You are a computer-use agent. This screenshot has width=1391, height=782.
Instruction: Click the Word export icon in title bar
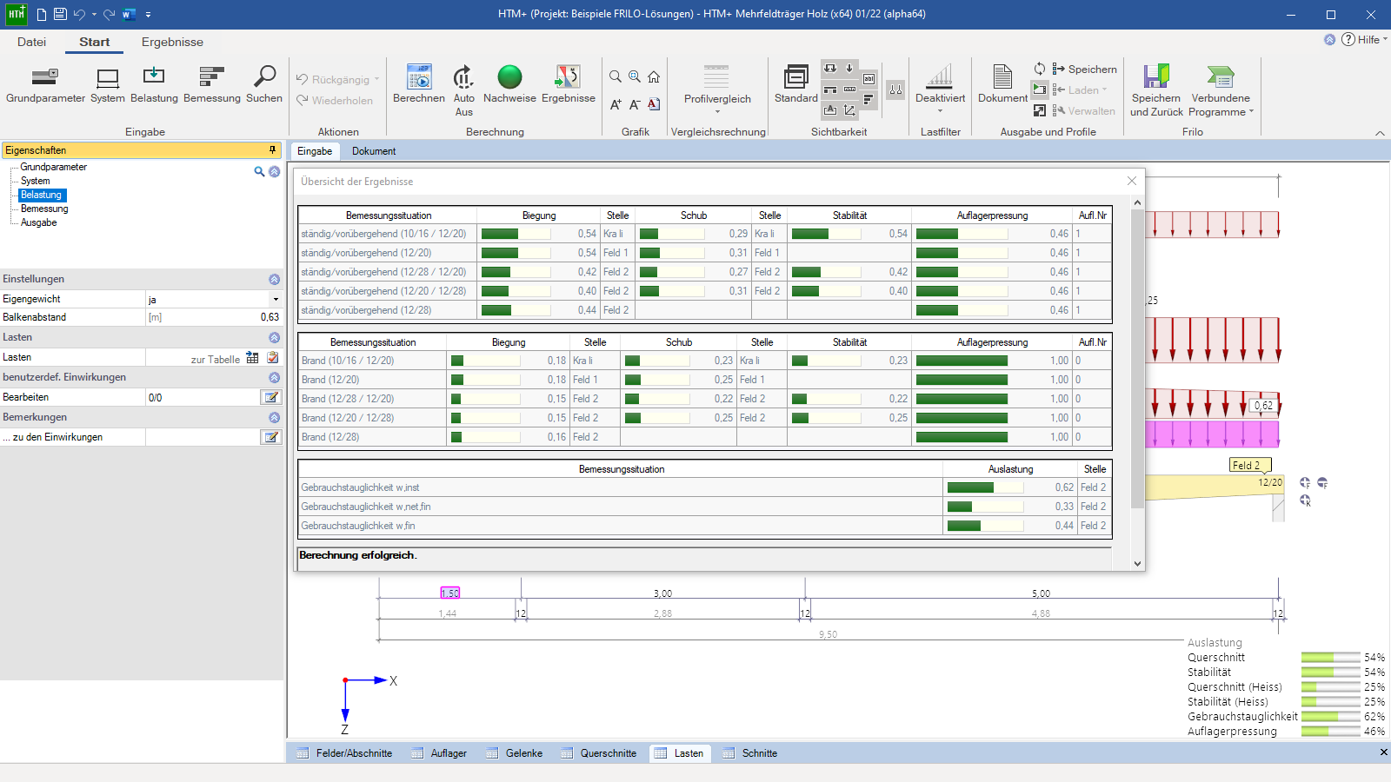(x=129, y=14)
